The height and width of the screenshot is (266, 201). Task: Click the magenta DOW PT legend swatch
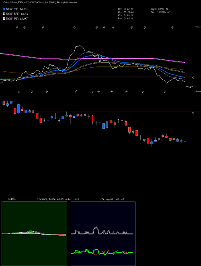(x=4, y=19)
